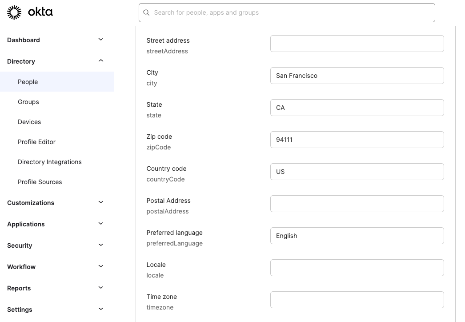Open Profile Sources
The image size is (465, 322).
40,182
